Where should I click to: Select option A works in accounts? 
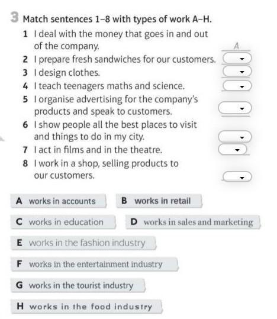(59, 201)
